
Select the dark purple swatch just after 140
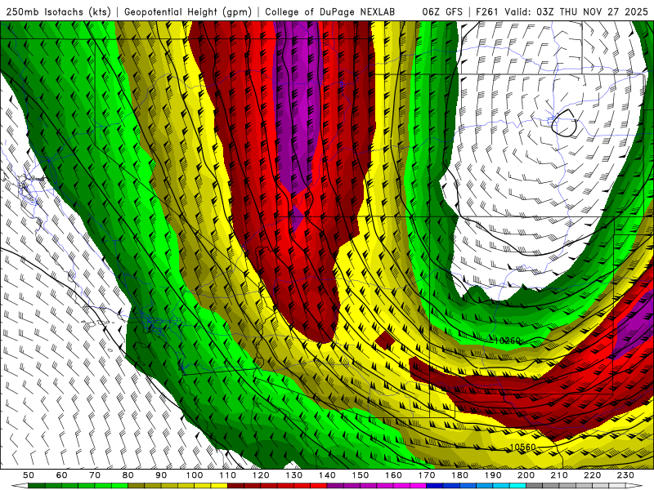[x=335, y=486]
